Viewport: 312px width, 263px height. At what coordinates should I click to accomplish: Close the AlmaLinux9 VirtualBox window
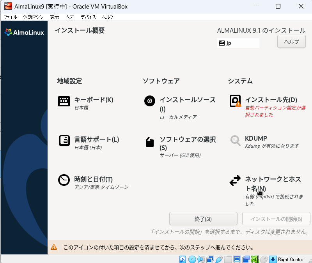point(301,6)
